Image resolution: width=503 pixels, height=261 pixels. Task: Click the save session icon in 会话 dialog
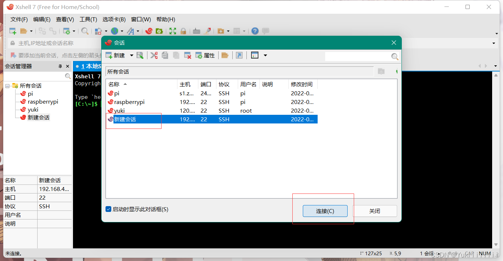tap(140, 55)
